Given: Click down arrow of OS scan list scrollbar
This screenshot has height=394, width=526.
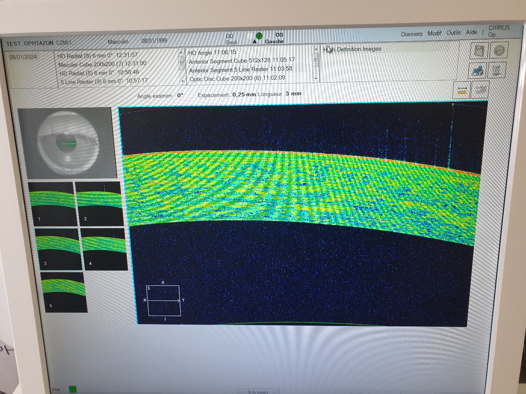Looking at the screenshot, I should [x=316, y=78].
